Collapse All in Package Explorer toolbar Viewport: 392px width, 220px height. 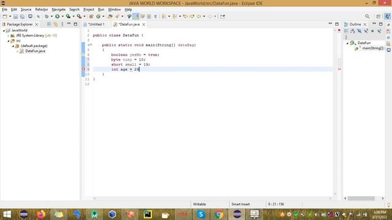(x=49, y=24)
